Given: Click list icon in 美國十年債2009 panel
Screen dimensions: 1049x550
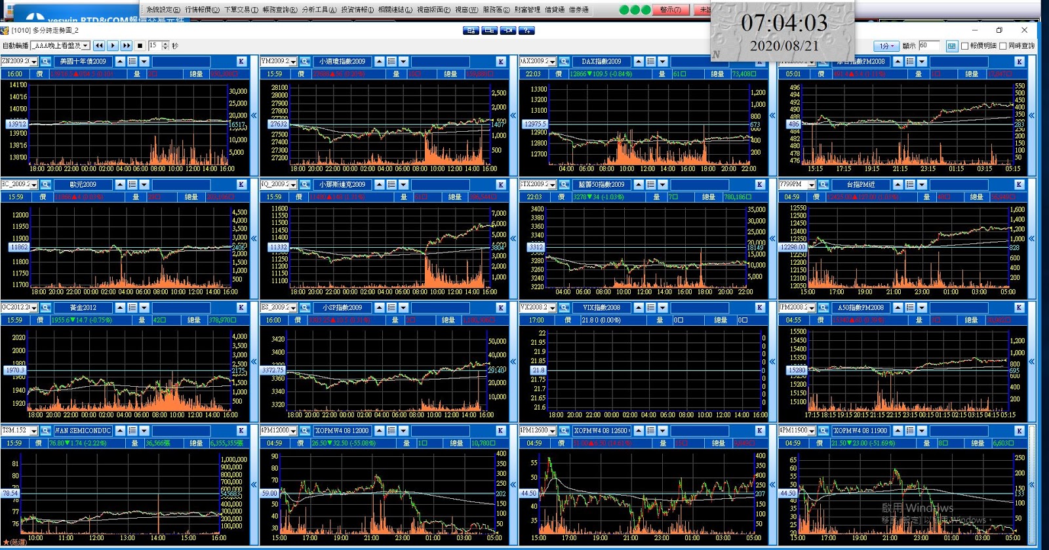Looking at the screenshot, I should pyautogui.click(x=132, y=62).
